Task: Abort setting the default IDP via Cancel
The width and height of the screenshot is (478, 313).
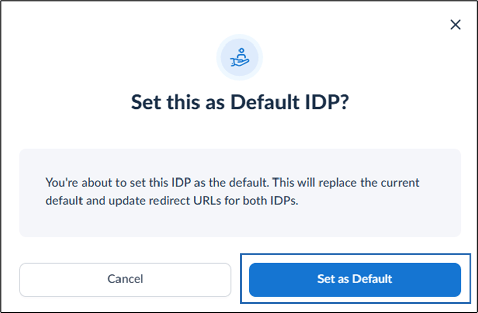Action: pyautogui.click(x=125, y=280)
